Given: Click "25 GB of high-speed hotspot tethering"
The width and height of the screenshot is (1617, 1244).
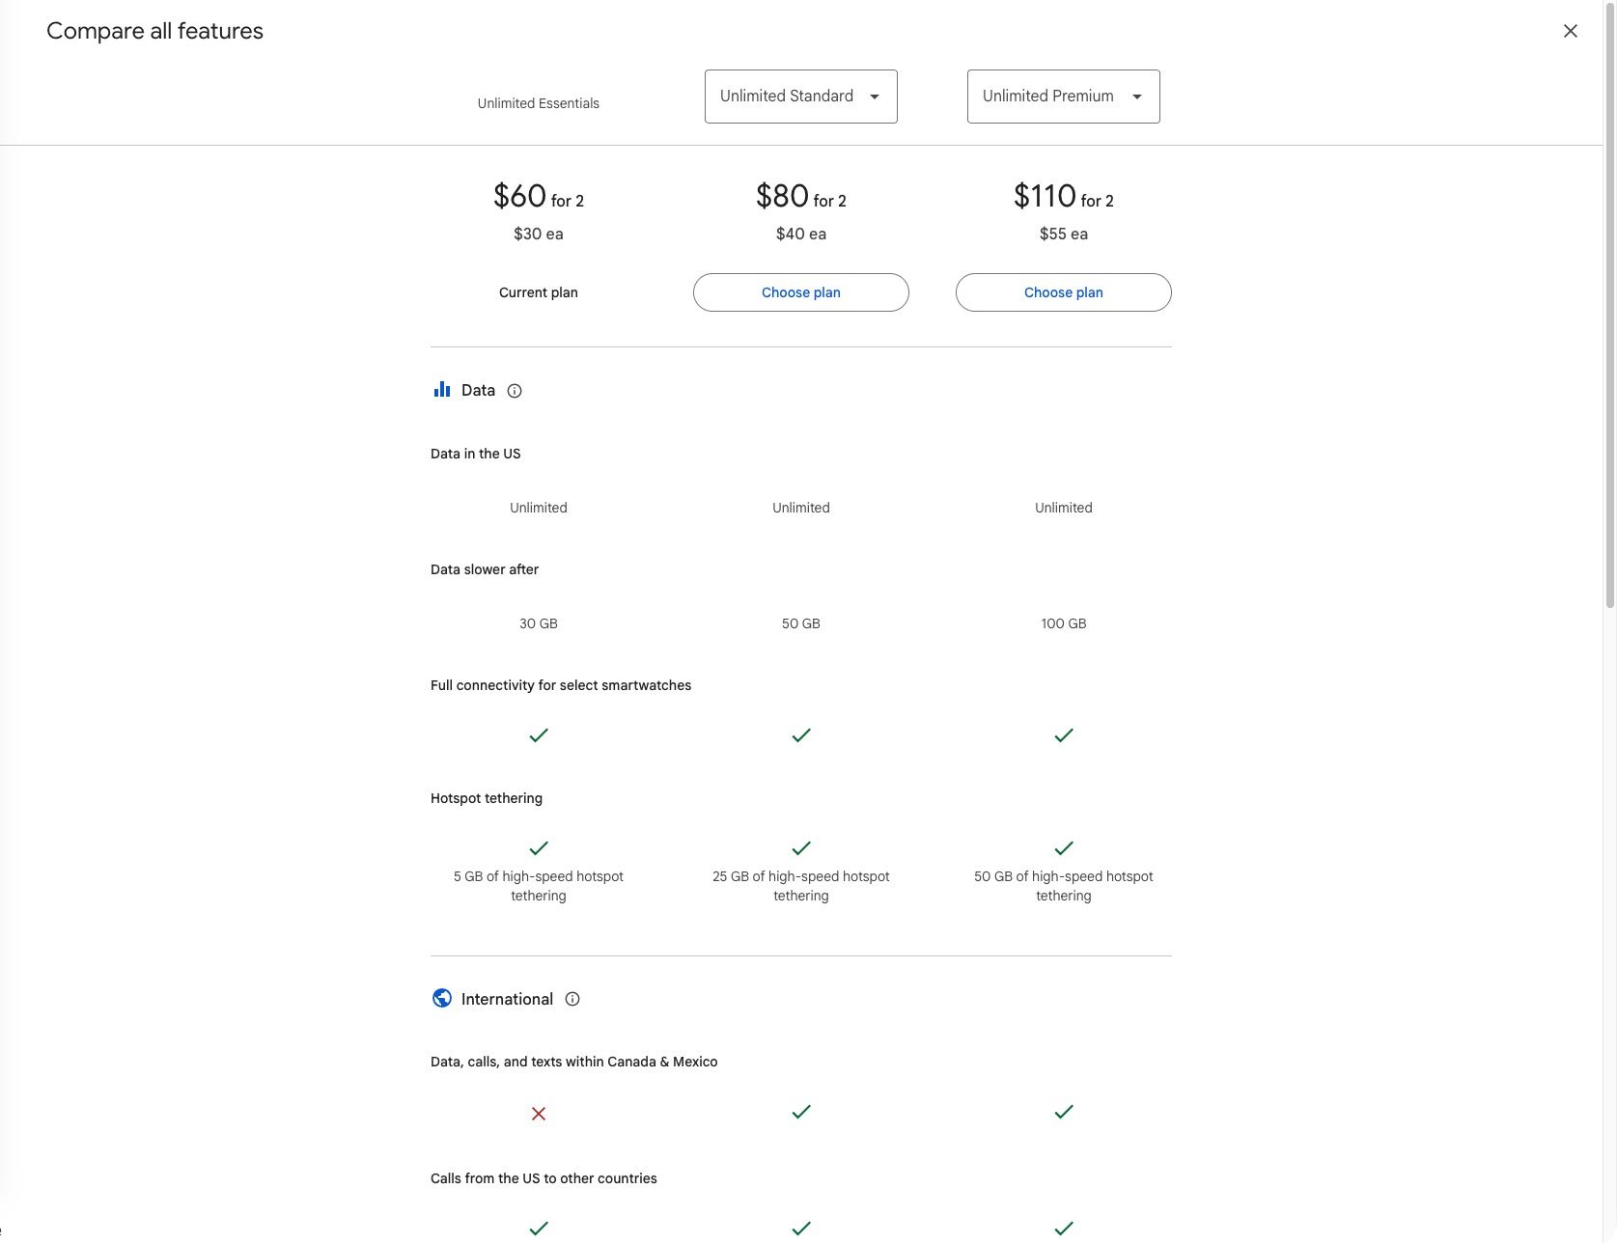Looking at the screenshot, I should (x=801, y=886).
